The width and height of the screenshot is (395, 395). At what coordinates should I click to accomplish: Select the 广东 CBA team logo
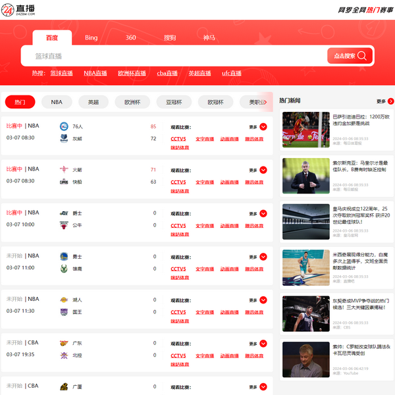click(x=64, y=343)
